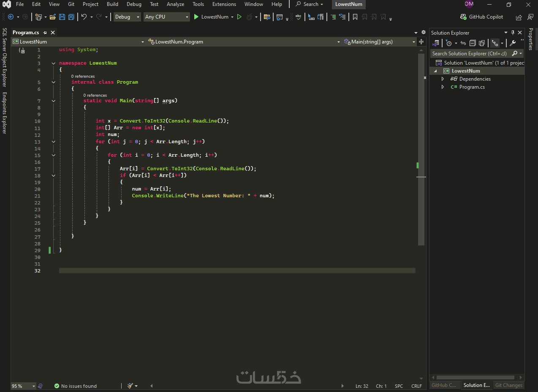Click the Find in Files folder search icon
Screen dimensions: 538x392
tap(267, 17)
